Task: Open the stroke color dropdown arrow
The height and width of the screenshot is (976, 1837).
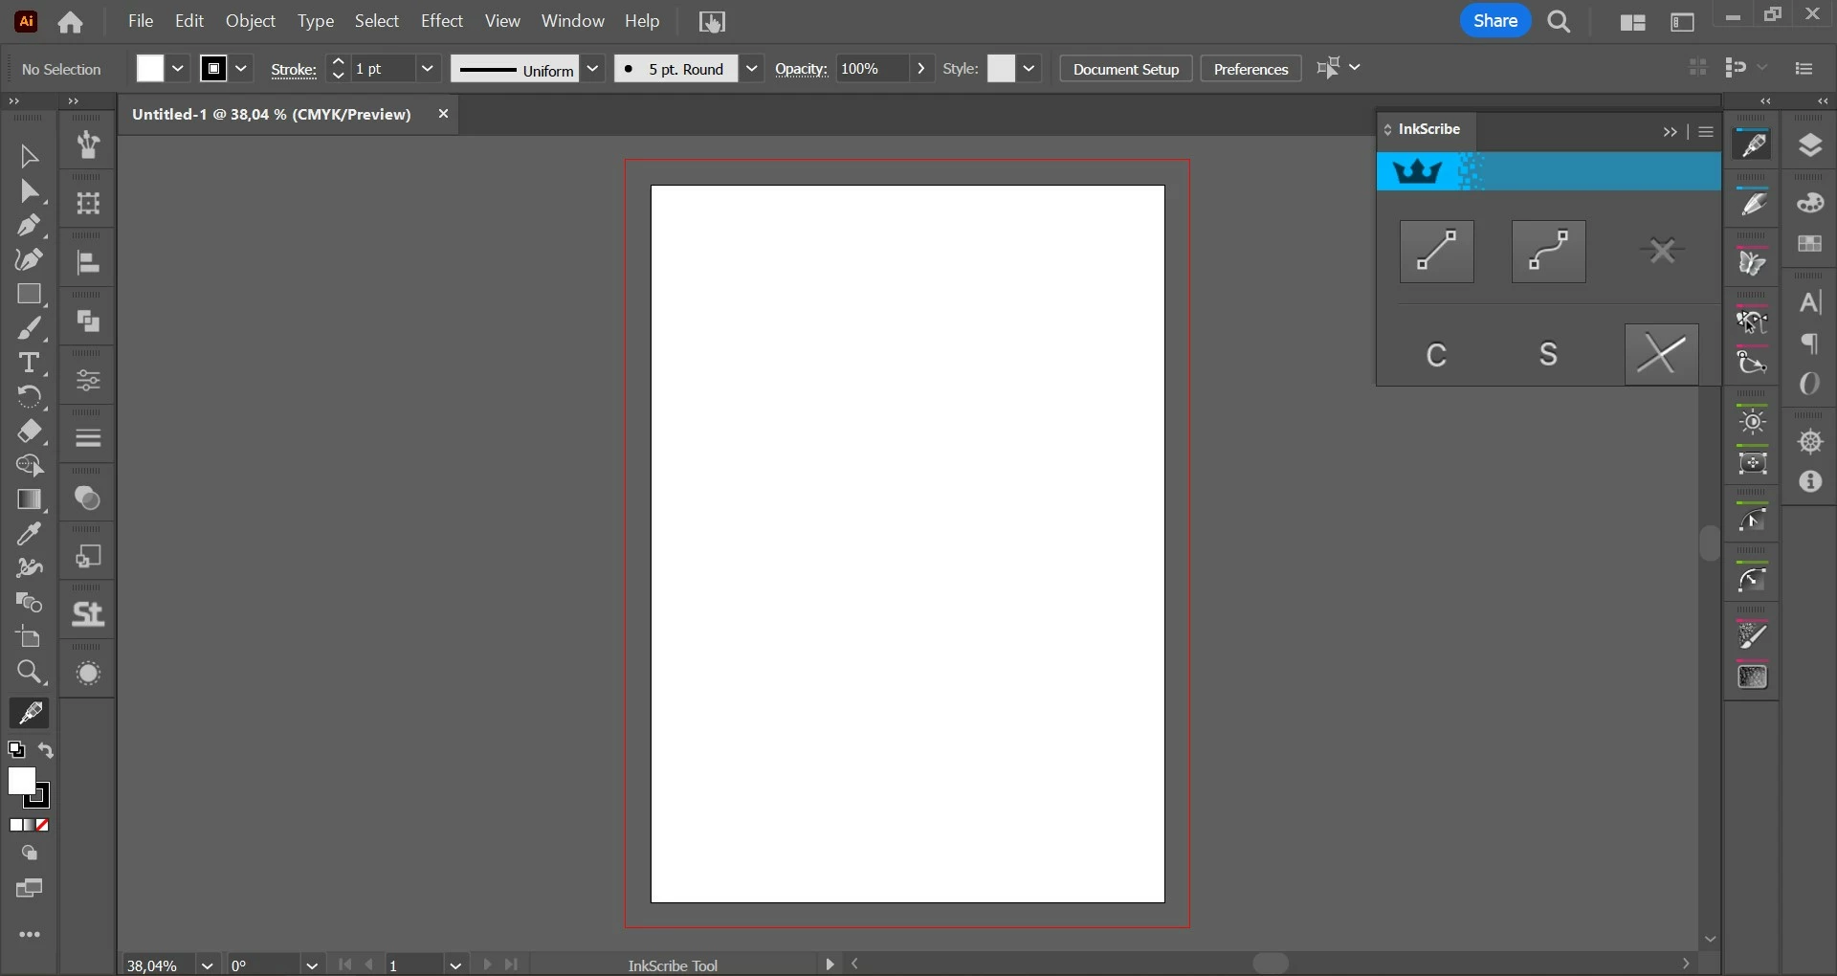Action: [x=242, y=69]
